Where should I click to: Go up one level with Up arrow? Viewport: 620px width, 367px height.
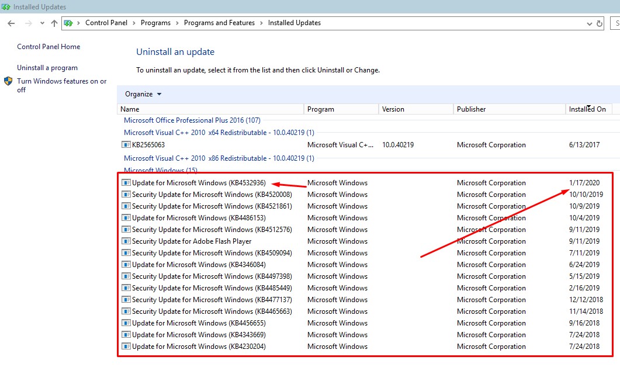pos(54,23)
